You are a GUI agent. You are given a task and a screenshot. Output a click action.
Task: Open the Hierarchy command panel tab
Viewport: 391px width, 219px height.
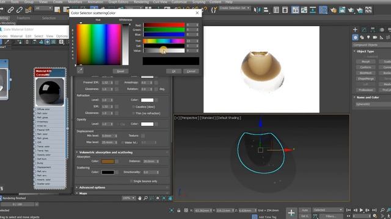tap(373, 30)
